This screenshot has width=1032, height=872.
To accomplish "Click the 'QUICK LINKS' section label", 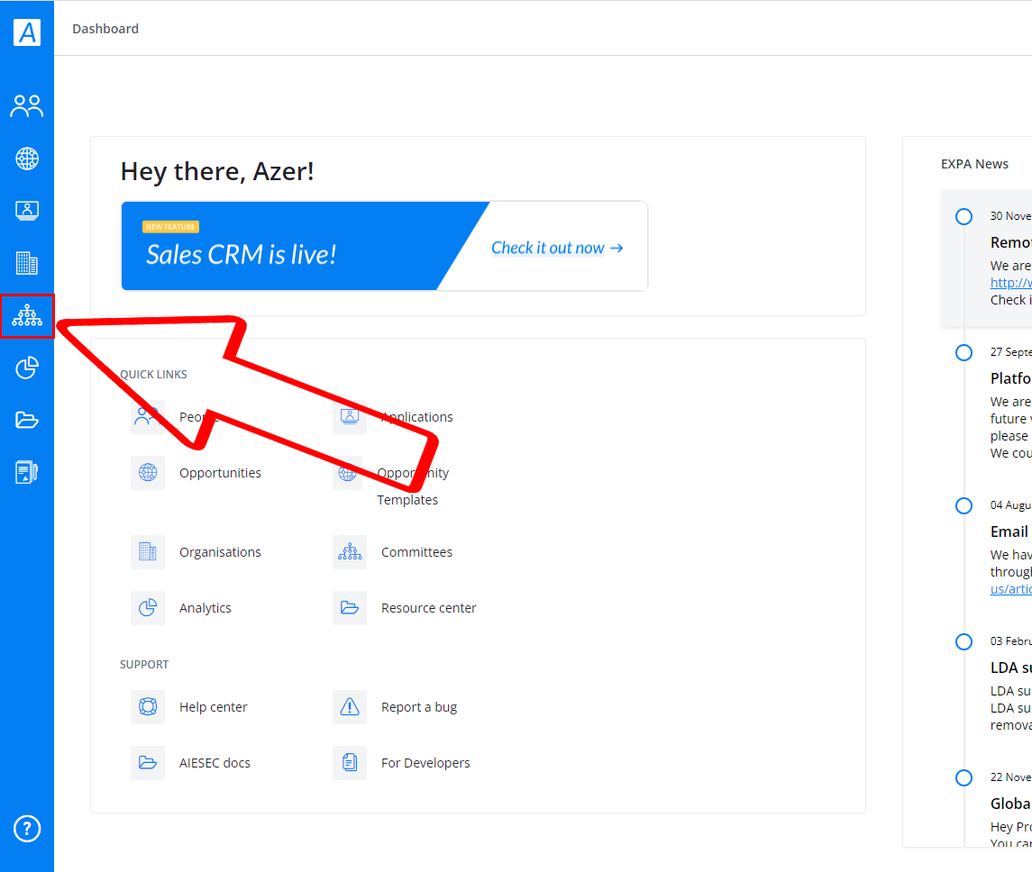I will tap(153, 374).
